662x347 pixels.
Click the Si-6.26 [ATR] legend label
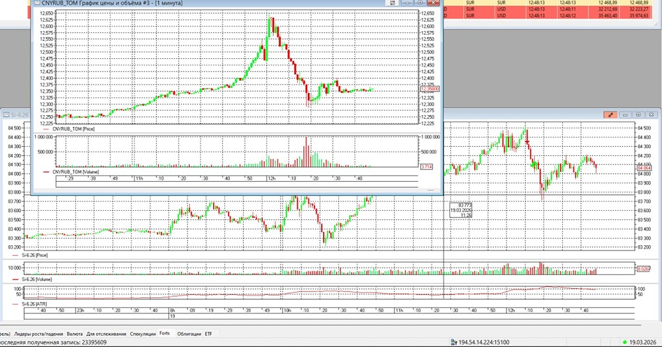[x=34, y=303]
